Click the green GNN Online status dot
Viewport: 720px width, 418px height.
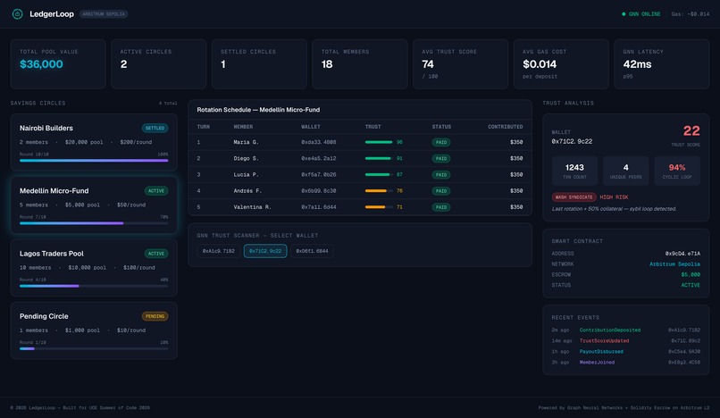click(624, 14)
